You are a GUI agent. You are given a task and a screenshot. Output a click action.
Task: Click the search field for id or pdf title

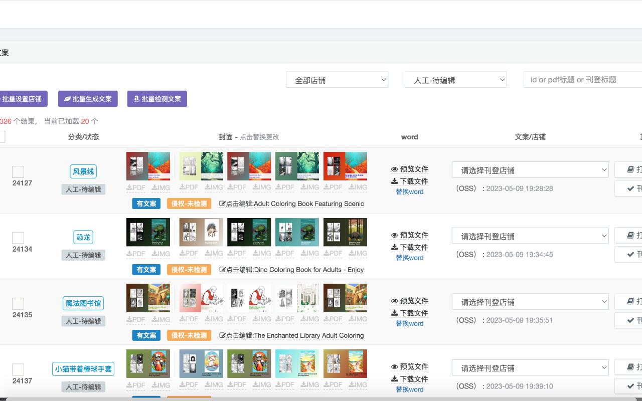pyautogui.click(x=582, y=79)
